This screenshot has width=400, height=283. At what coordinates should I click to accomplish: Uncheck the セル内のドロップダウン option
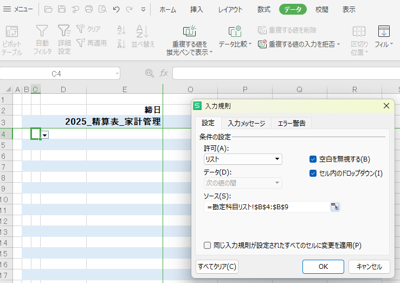point(313,173)
